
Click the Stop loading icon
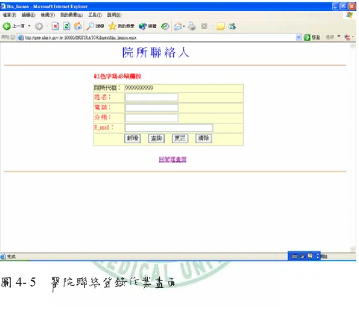(55, 26)
